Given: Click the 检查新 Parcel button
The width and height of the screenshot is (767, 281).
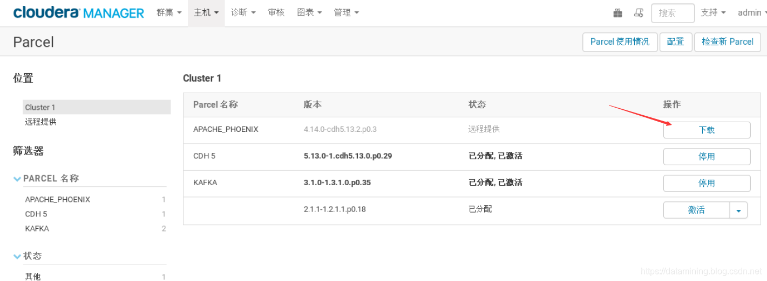Looking at the screenshot, I should (728, 42).
